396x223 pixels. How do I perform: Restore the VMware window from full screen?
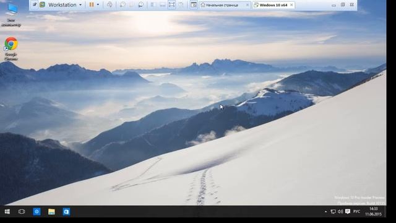tap(343, 5)
